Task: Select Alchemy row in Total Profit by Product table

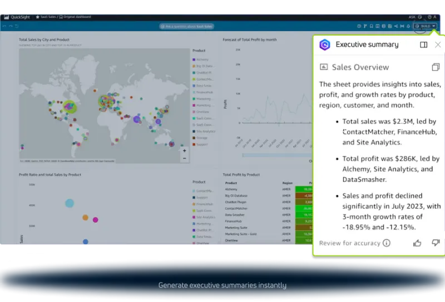Action: pos(268,189)
